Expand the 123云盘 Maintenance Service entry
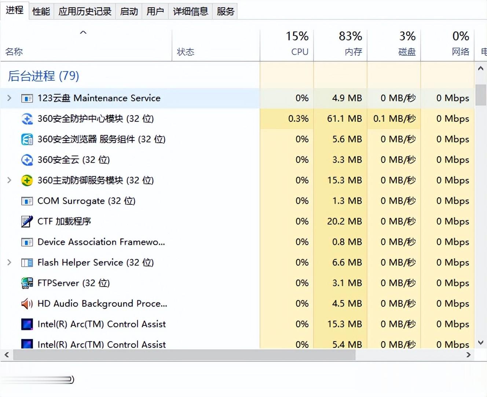487x397 pixels. pyautogui.click(x=10, y=98)
